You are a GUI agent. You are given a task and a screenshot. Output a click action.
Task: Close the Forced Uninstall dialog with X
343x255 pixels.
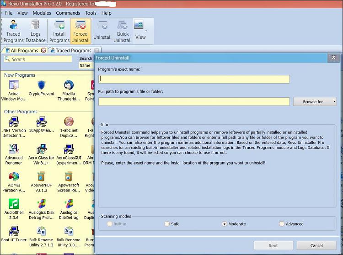click(x=333, y=58)
